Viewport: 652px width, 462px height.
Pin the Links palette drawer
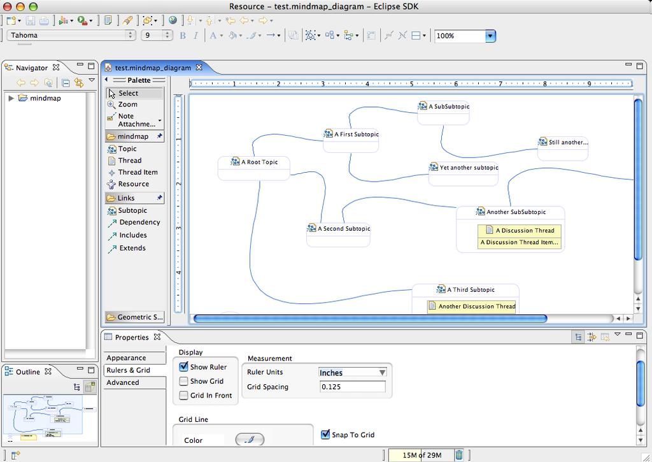159,198
